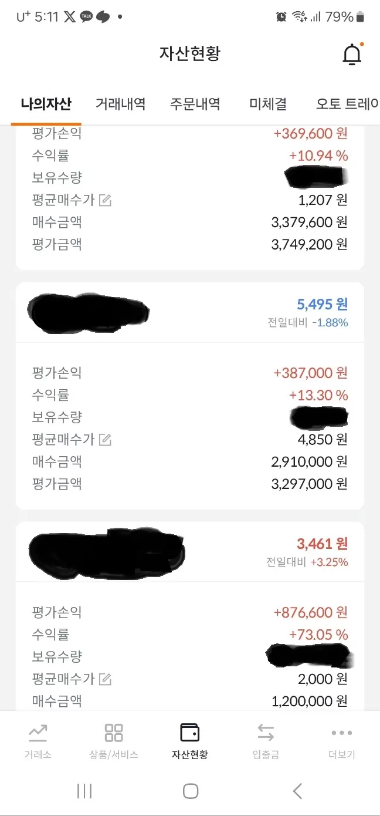Switch to the 거래내역 tab
Viewport: 380px width, 816px height.
click(x=123, y=103)
